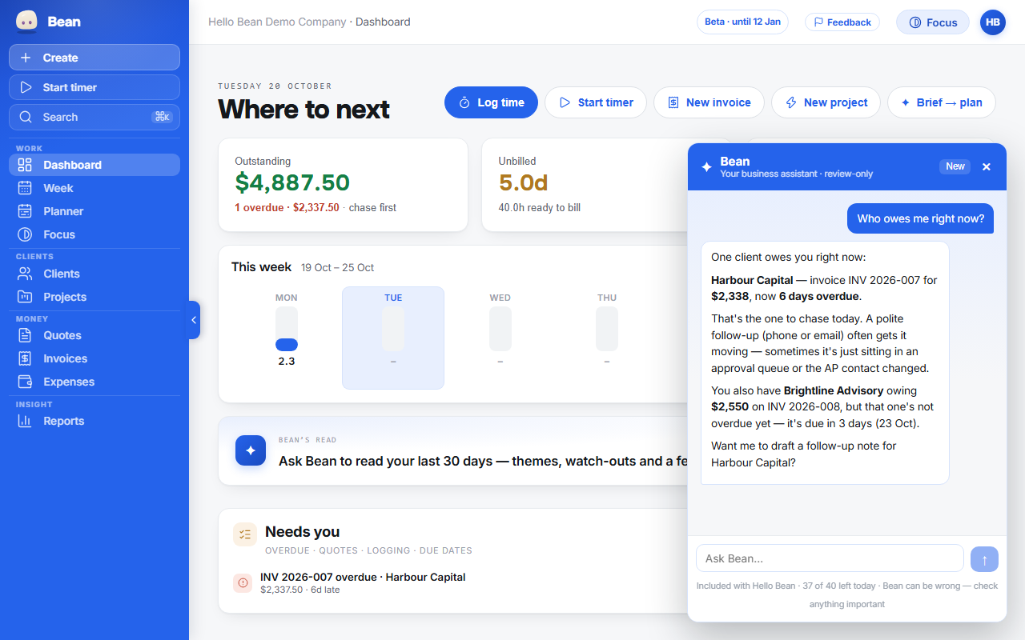
Task: Click the red alert icon for INV 2026-007
Action: [x=243, y=583]
